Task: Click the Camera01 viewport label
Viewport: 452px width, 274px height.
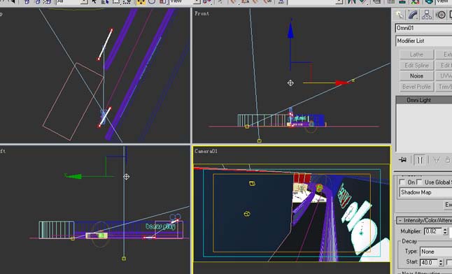Action: click(206, 151)
